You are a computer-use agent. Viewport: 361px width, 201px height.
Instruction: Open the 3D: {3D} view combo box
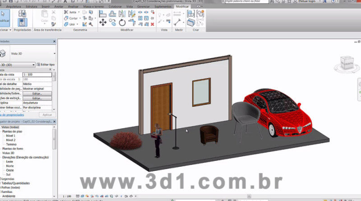pos(18,65)
